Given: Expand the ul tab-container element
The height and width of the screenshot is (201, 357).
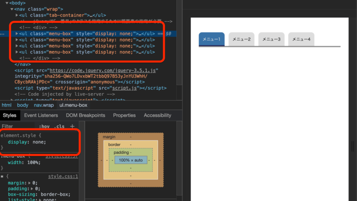Looking at the screenshot, I should coord(17,15).
